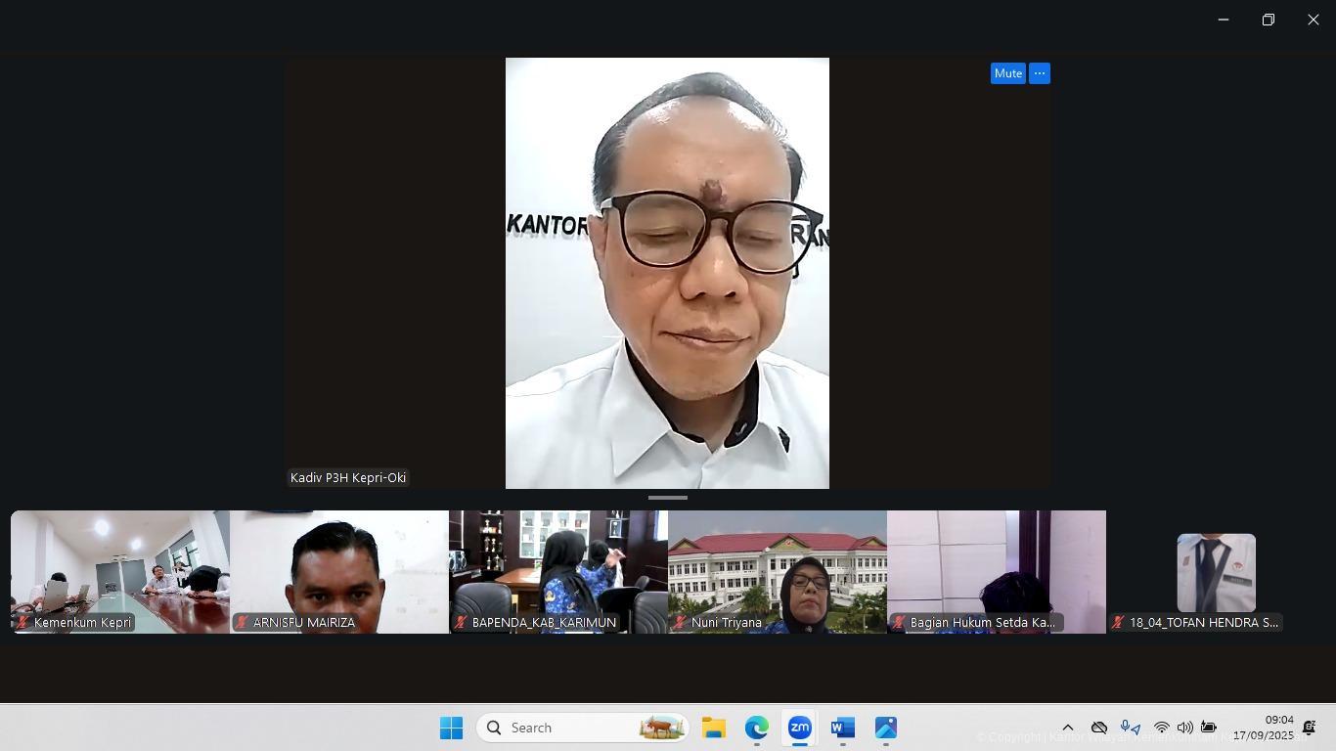The image size is (1336, 751).
Task: Select the Kemenkum Kepri participant video
Action: click(x=120, y=571)
